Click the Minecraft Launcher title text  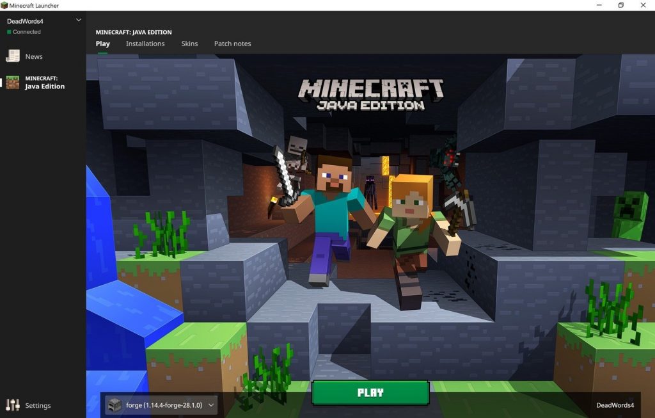click(34, 5)
